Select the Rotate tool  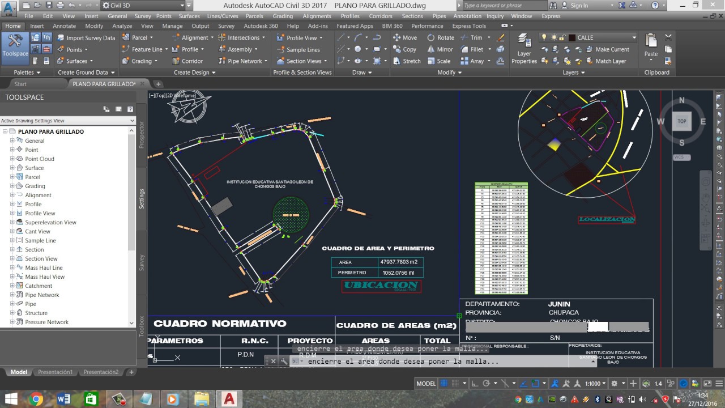[441, 37]
